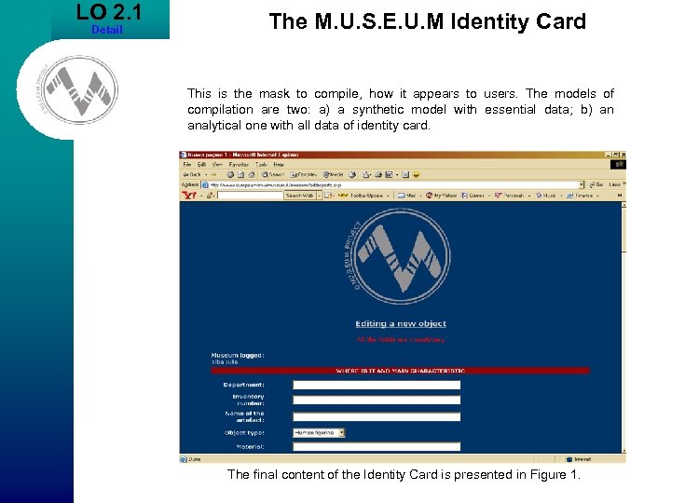This screenshot has height=503, width=699.
Task: Click the Mail icon in the IE toolbar
Action: click(366, 174)
